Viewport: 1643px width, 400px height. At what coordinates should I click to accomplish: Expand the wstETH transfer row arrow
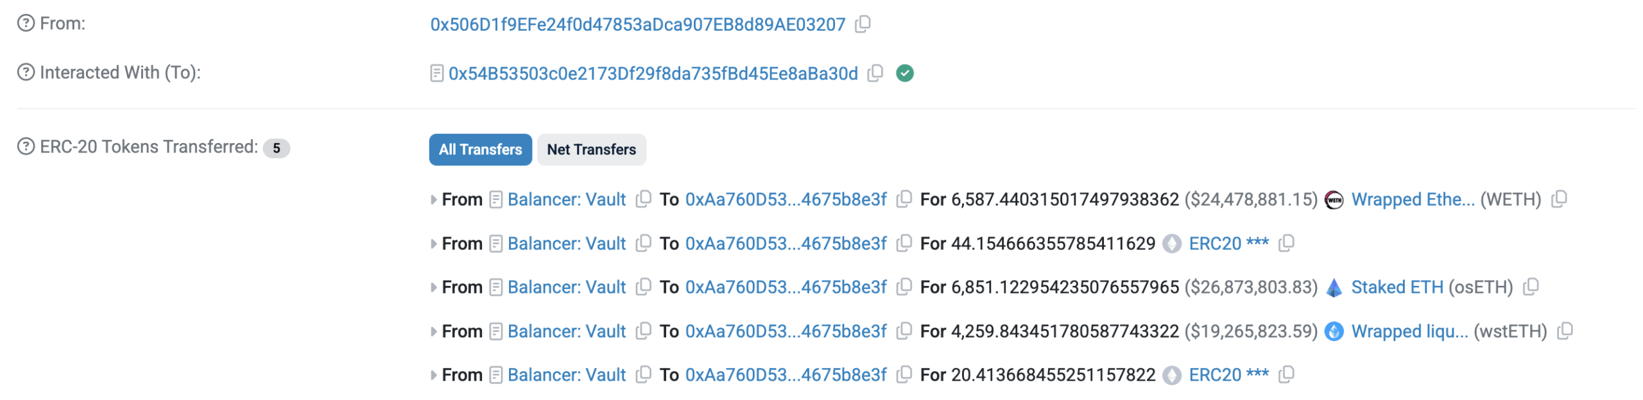coord(434,331)
